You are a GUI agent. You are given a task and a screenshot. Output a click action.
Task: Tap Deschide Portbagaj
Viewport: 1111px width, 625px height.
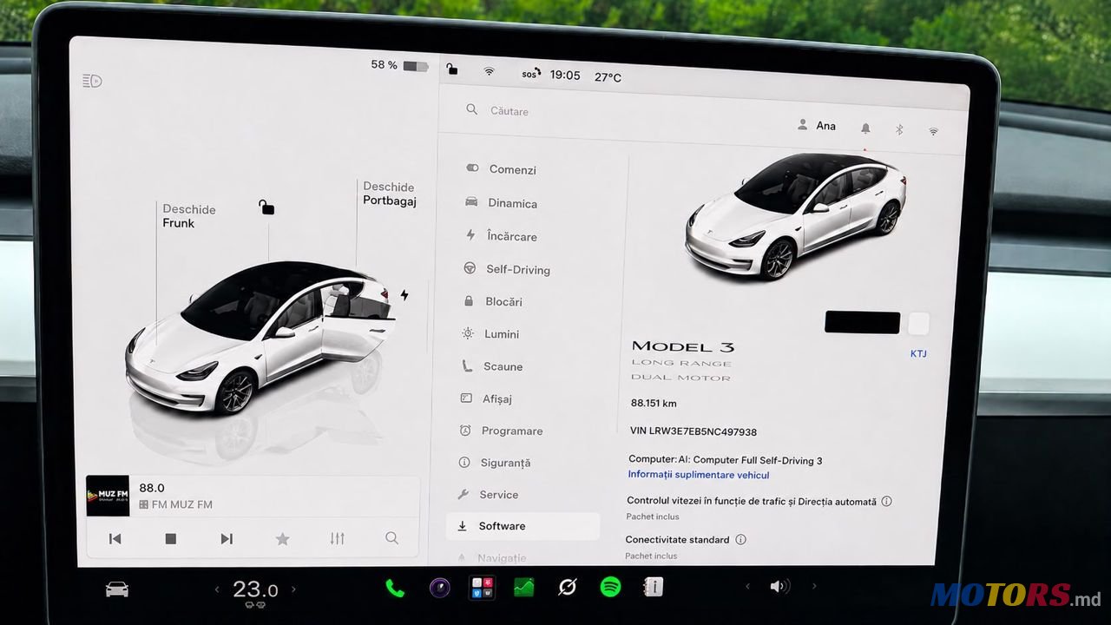click(390, 194)
